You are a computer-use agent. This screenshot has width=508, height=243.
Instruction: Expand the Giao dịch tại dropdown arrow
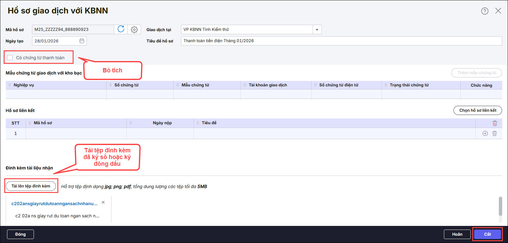click(317, 30)
